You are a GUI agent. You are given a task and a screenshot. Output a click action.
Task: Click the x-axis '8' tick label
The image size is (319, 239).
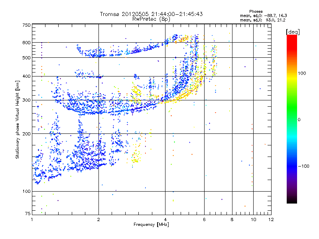click(x=232, y=219)
